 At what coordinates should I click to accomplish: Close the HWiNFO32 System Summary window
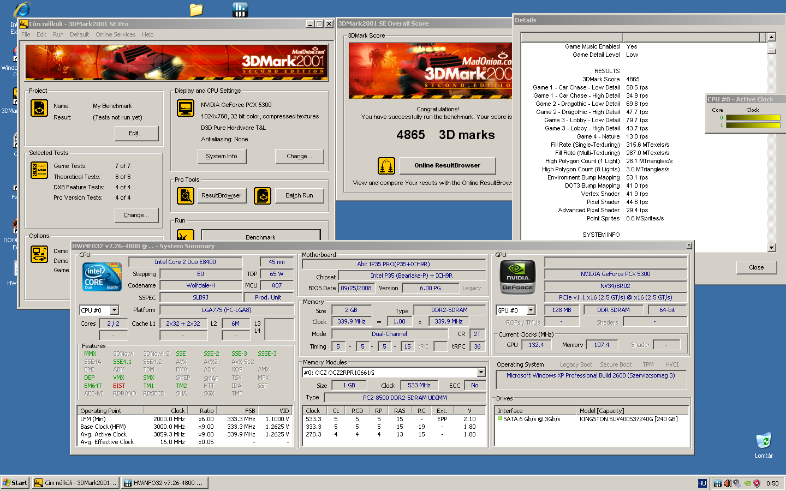coord(689,246)
